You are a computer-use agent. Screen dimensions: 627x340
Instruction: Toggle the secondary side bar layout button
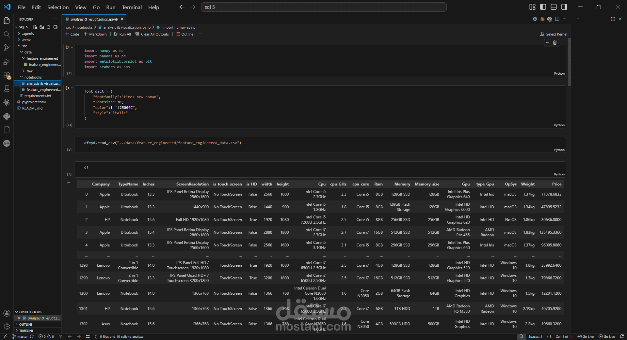[564, 7]
